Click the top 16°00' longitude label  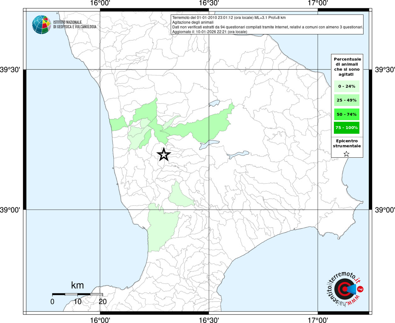(x=100, y=3)
